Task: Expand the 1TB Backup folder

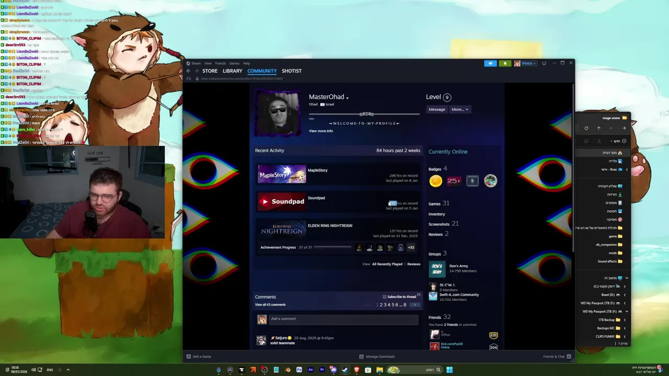Action: [x=624, y=320]
